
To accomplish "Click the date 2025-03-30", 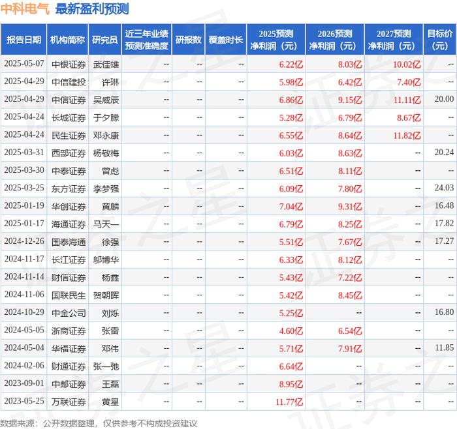I will 24,170.
